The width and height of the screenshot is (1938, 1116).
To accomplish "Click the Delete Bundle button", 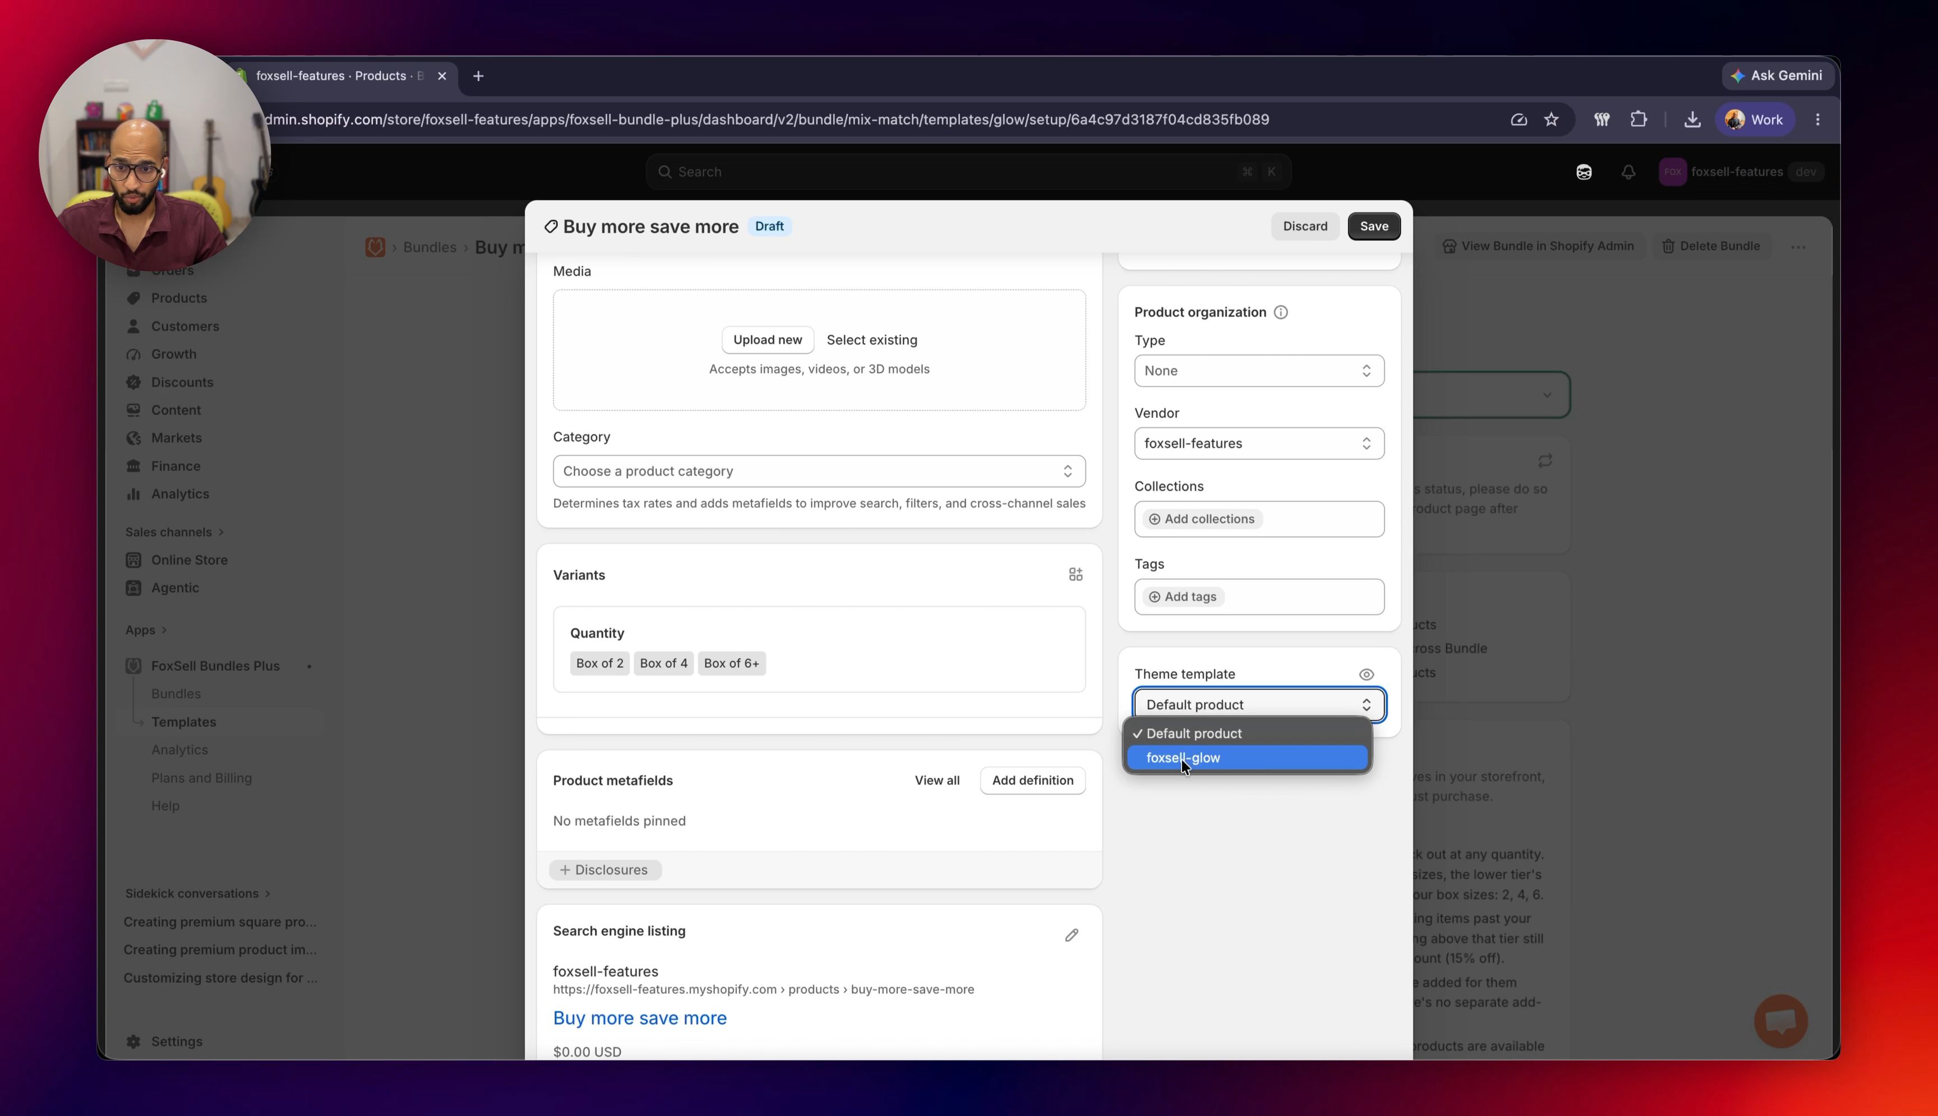I will (x=1710, y=246).
